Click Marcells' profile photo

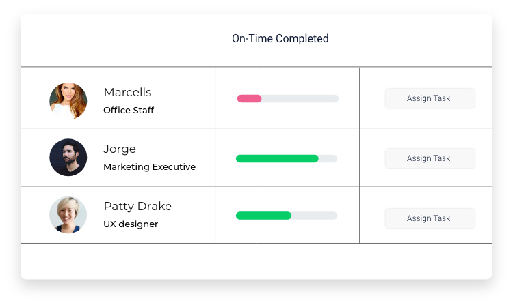pyautogui.click(x=68, y=101)
